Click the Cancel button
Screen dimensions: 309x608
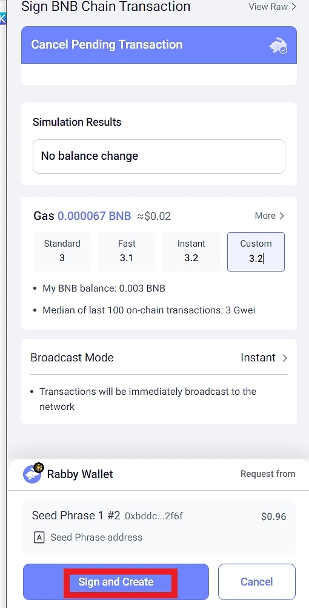[257, 582]
